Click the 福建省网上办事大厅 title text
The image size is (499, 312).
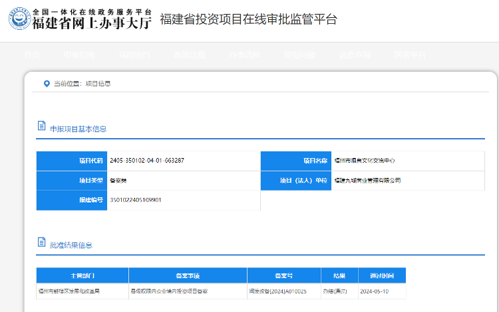(92, 24)
